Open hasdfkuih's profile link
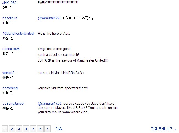The image size is (179, 133). (x=10, y=18)
